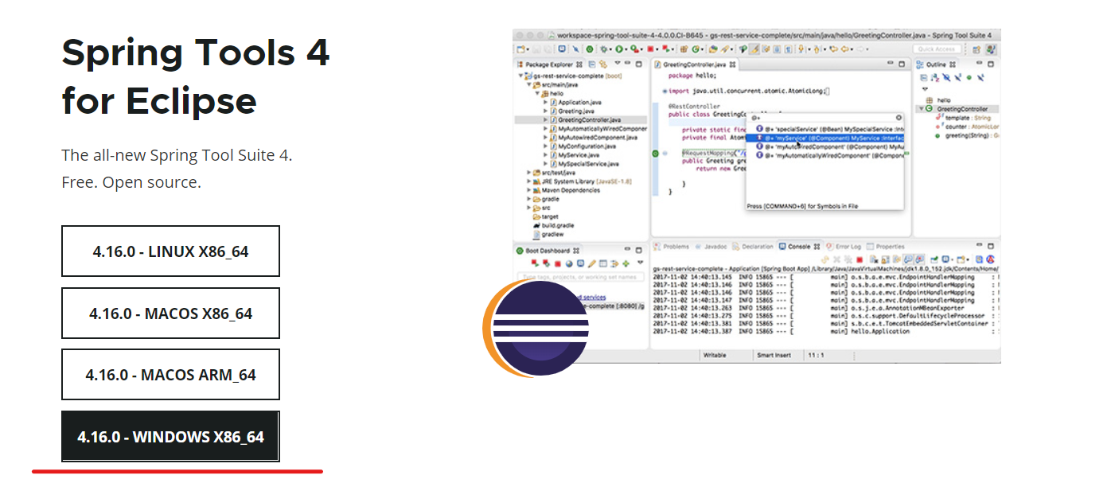Open the Problems tab in IDE screenshot
This screenshot has width=1111, height=483.
click(x=671, y=247)
